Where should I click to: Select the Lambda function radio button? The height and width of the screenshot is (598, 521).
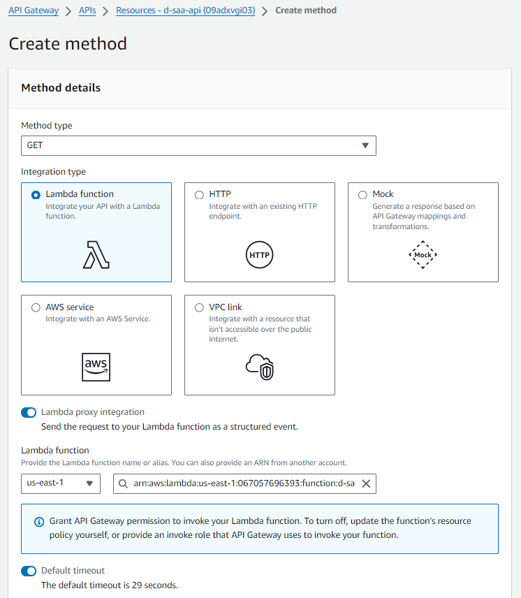point(36,196)
